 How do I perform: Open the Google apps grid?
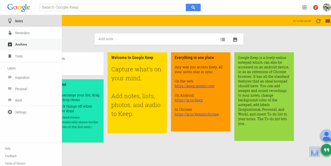click(x=305, y=8)
